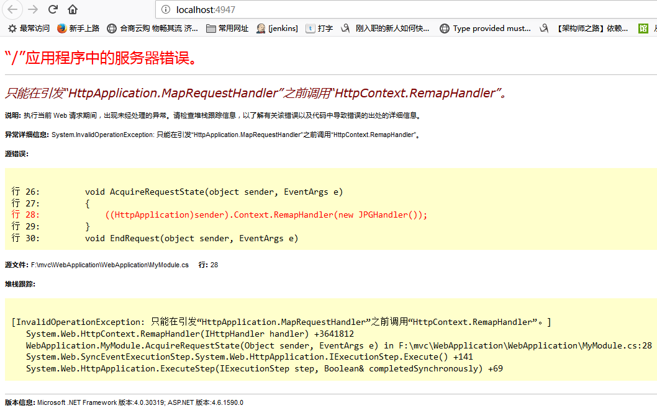
Task: Open the 新手上路 Firefox bookmark
Action: pyautogui.click(x=78, y=29)
